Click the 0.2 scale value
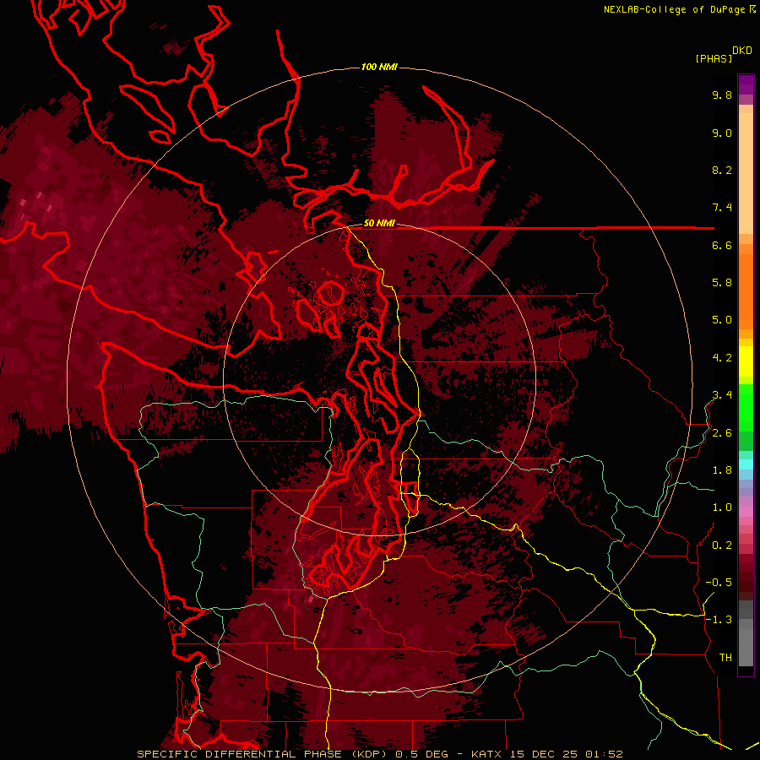 [x=722, y=546]
